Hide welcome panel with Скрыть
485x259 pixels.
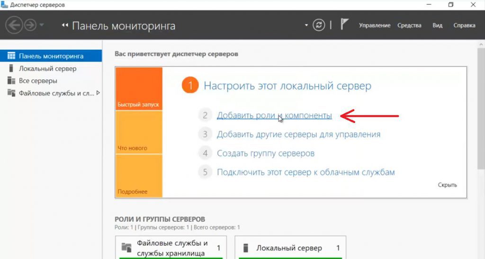pyautogui.click(x=447, y=185)
